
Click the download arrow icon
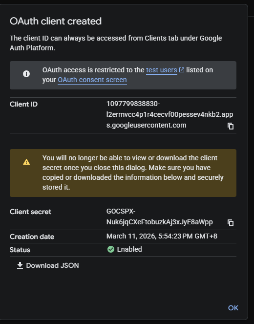(x=20, y=265)
